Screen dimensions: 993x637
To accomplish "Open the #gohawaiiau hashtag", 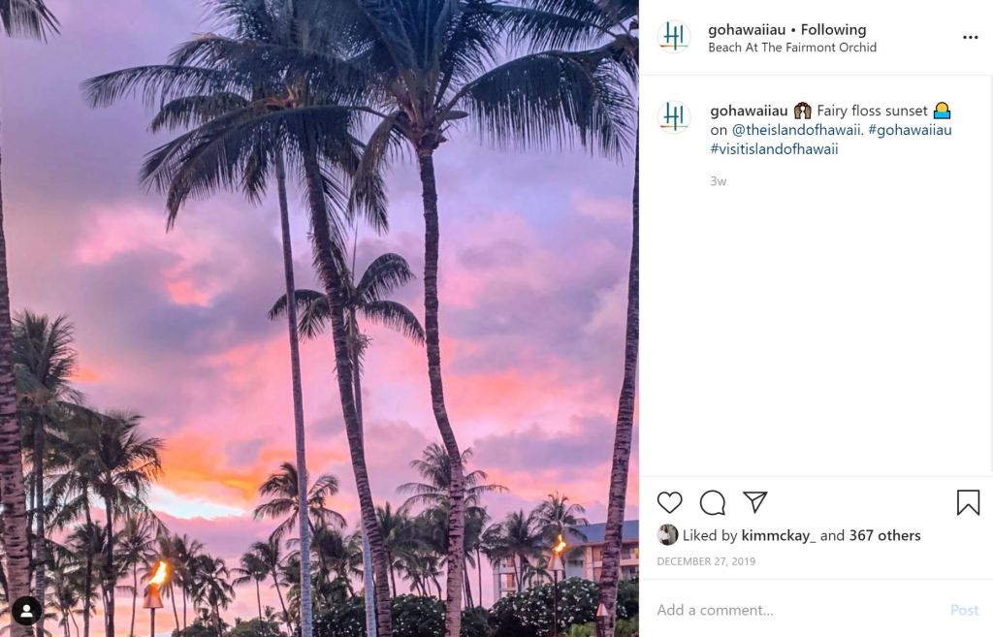I will tap(908, 130).
